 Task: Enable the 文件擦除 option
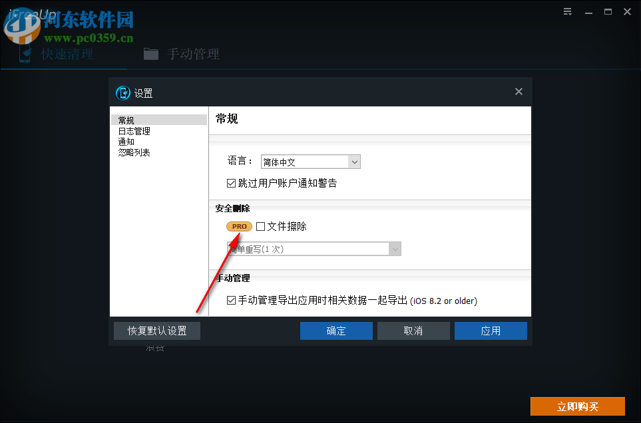260,226
